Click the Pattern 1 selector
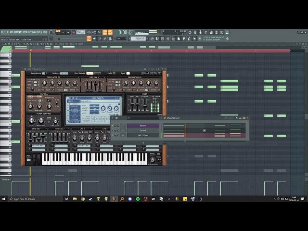 coord(139,38)
